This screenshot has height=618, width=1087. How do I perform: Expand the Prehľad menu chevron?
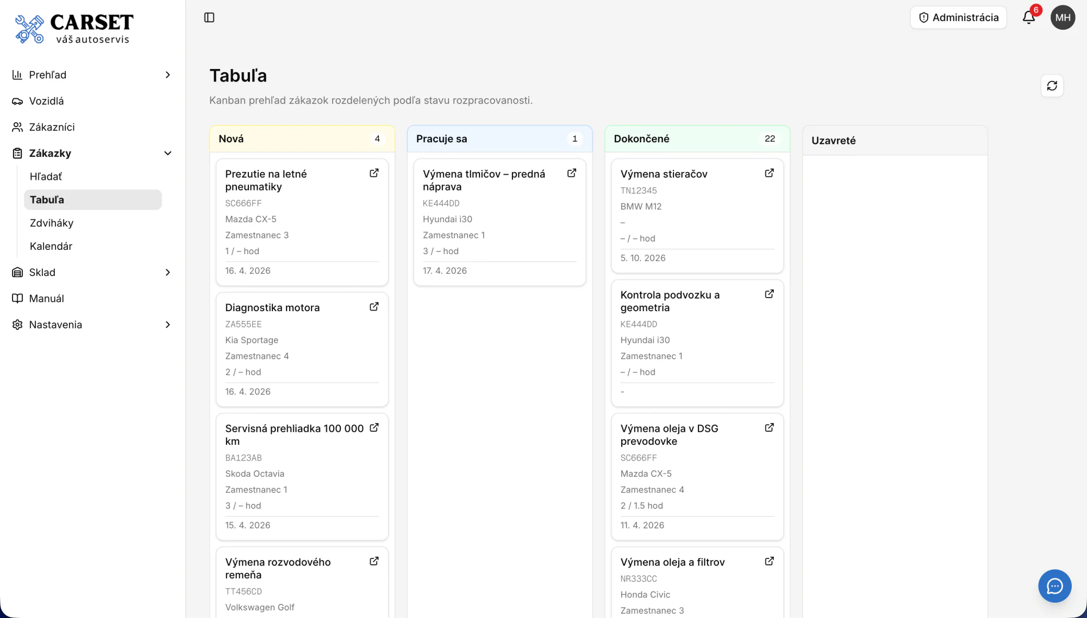pyautogui.click(x=167, y=75)
